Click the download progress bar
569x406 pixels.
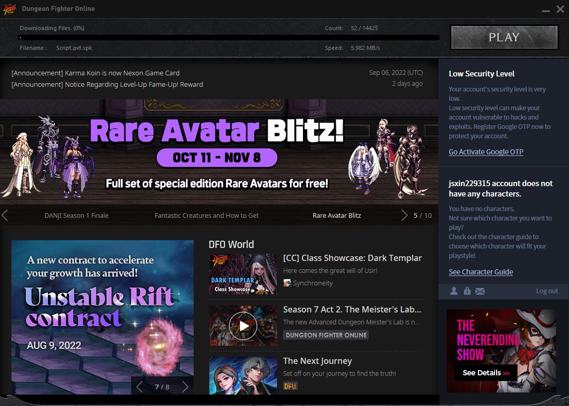229,38
